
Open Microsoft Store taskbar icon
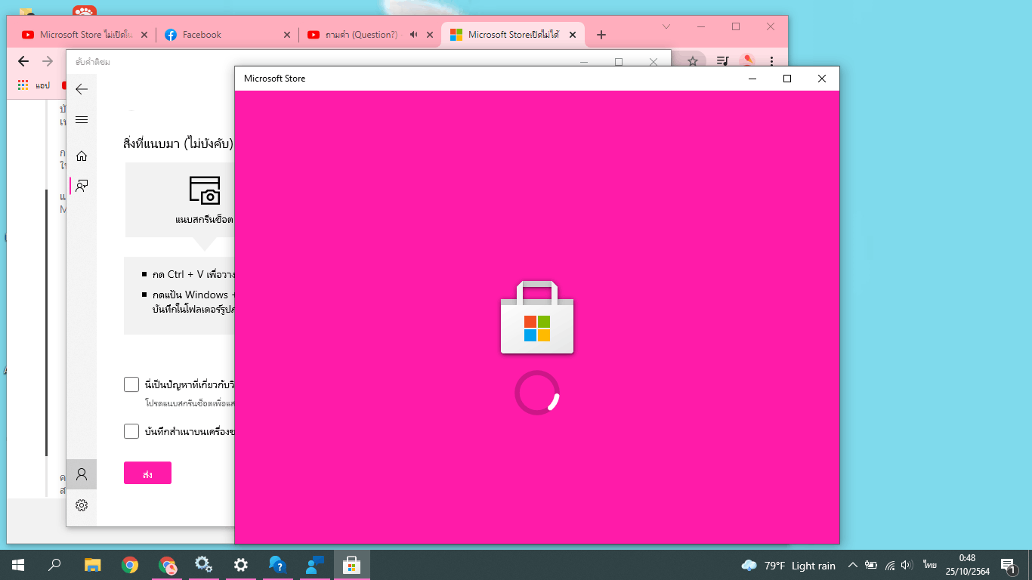(351, 565)
